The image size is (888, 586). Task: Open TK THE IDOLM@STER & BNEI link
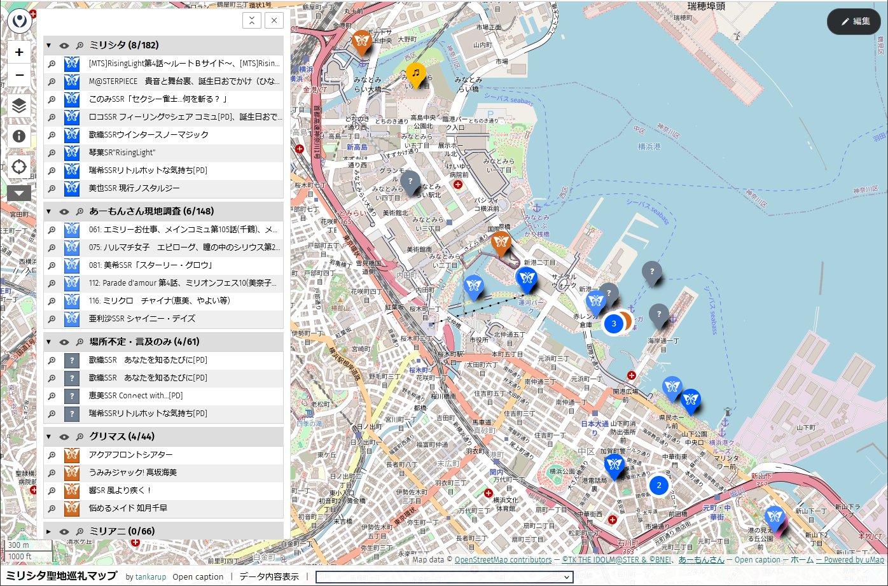tap(617, 560)
